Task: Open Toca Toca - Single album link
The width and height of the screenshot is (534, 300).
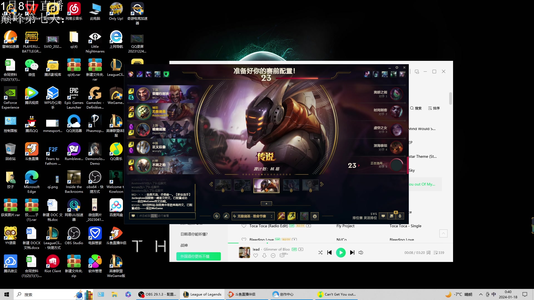Action: coord(405,226)
